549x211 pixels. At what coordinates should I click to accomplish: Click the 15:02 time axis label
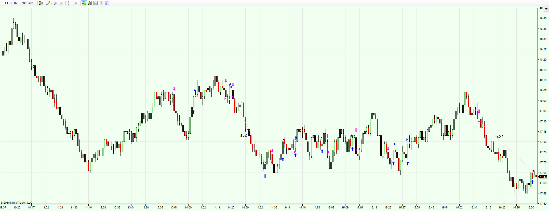[331, 207]
